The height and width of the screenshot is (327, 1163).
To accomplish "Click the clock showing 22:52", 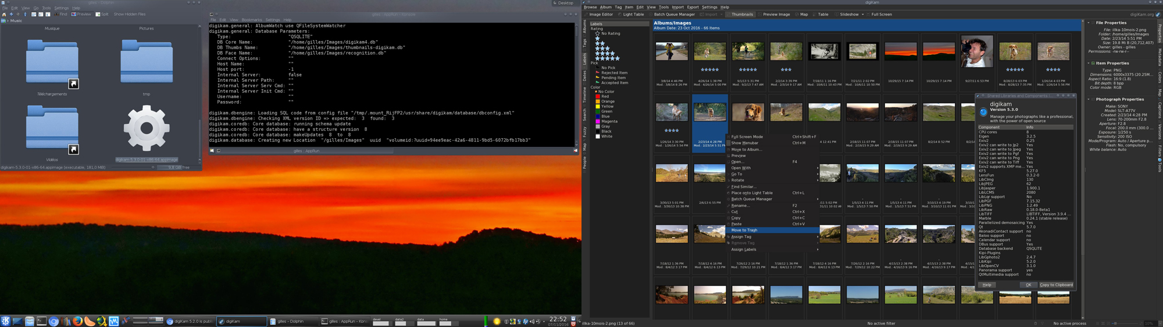I will [558, 319].
